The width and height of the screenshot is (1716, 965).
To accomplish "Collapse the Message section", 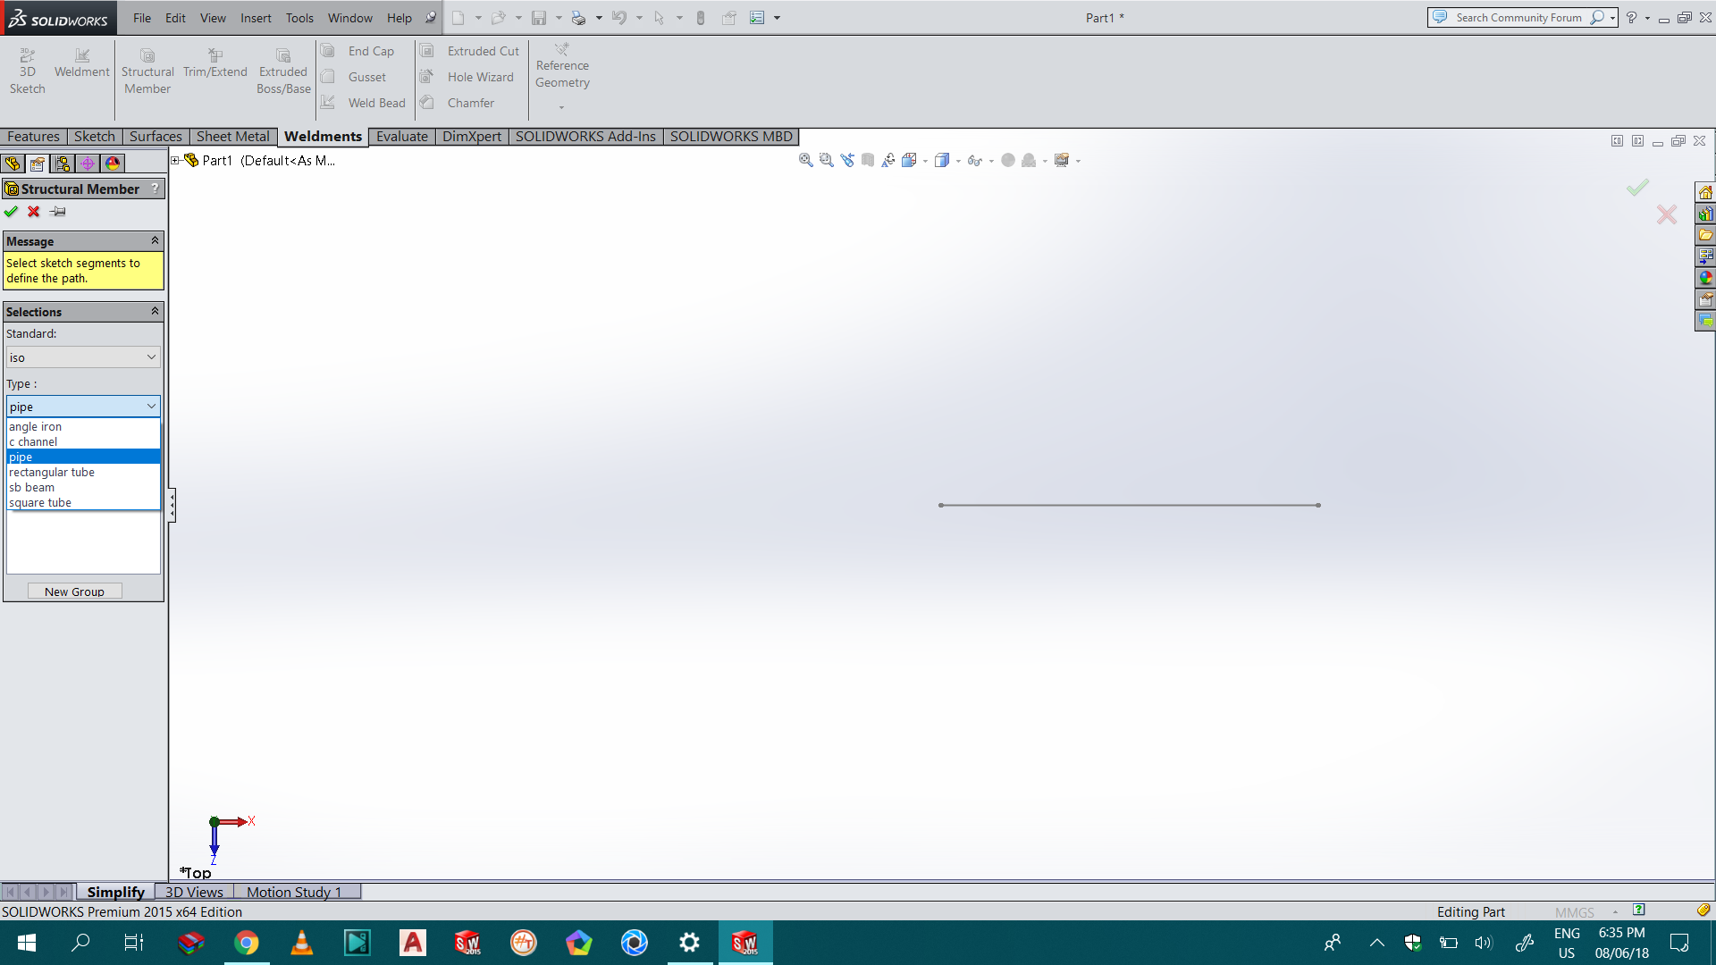I will point(155,241).
